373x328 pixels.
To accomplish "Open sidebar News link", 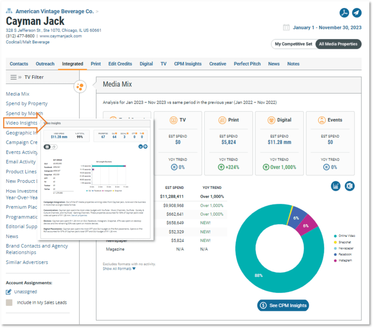I will click(12, 237).
